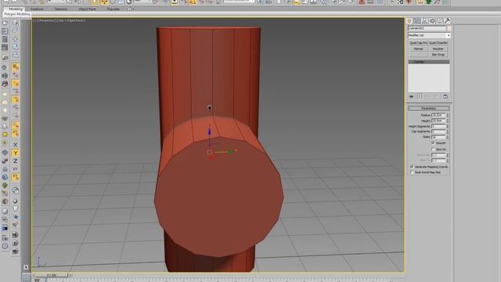The width and height of the screenshot is (501, 282).
Task: Restrict transform to Y axis constraint
Action: [x=16, y=154]
